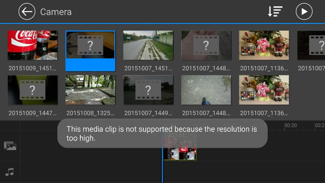
Task: Select the Coca-Cola bottle thumbnail 20151009_1451
Action: point(32,45)
